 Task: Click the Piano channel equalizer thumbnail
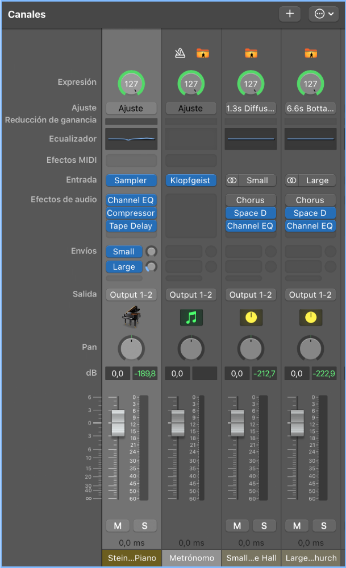(x=131, y=139)
